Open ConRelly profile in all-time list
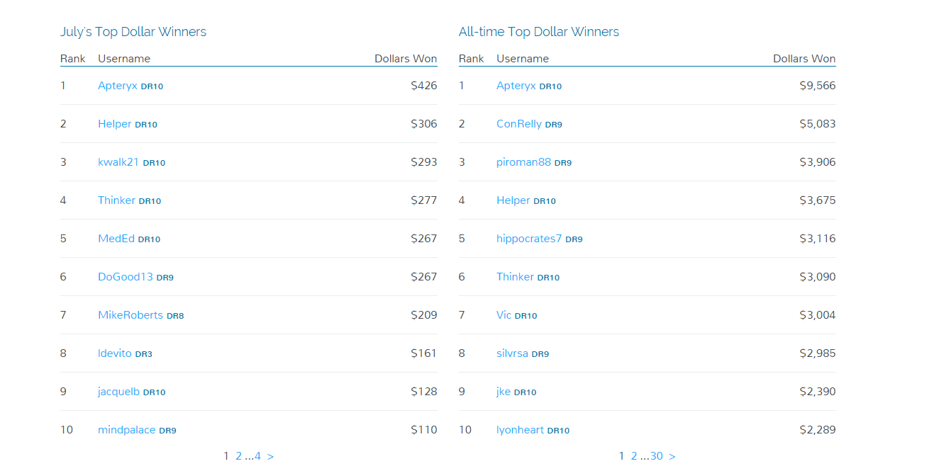 [x=519, y=124]
